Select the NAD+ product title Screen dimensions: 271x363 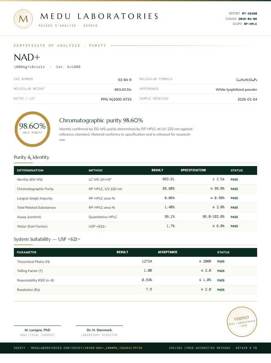(x=27, y=57)
